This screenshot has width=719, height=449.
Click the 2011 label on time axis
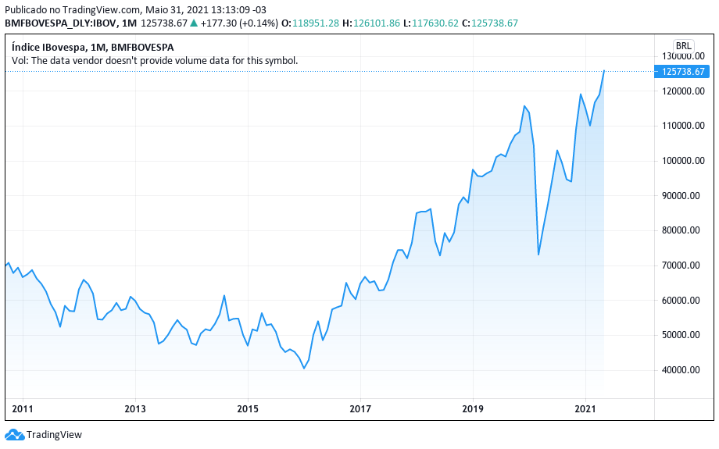tap(23, 408)
